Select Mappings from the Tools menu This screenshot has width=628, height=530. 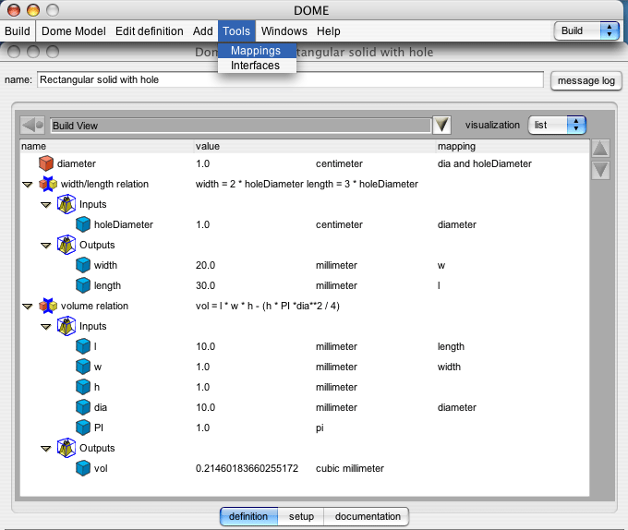coord(257,51)
